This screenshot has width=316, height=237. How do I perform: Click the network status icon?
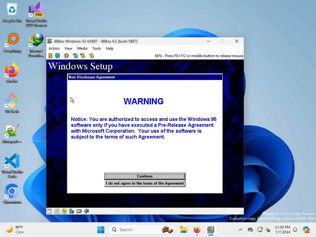(72, 211)
